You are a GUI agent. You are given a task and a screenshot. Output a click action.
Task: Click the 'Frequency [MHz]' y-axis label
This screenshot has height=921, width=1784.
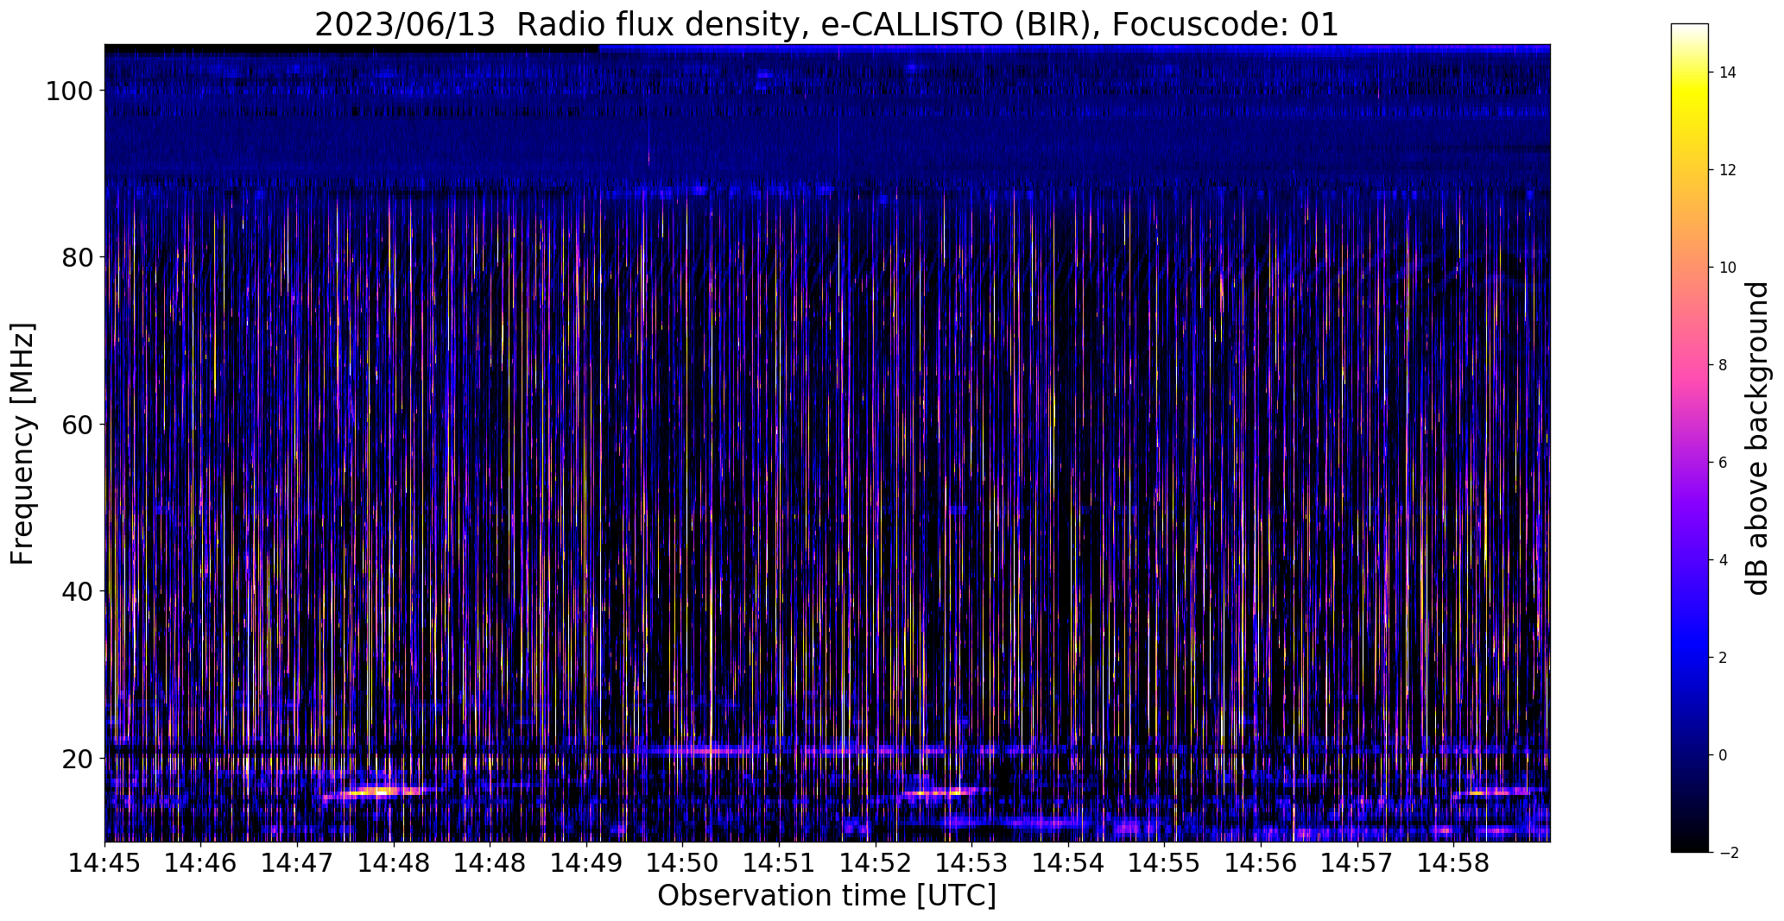22,444
